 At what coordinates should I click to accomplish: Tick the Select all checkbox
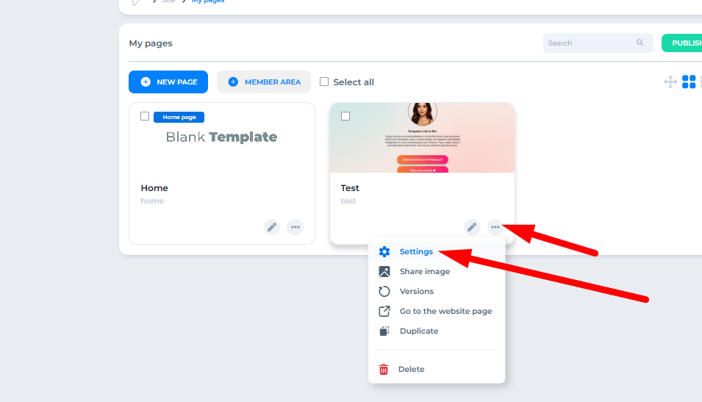324,82
